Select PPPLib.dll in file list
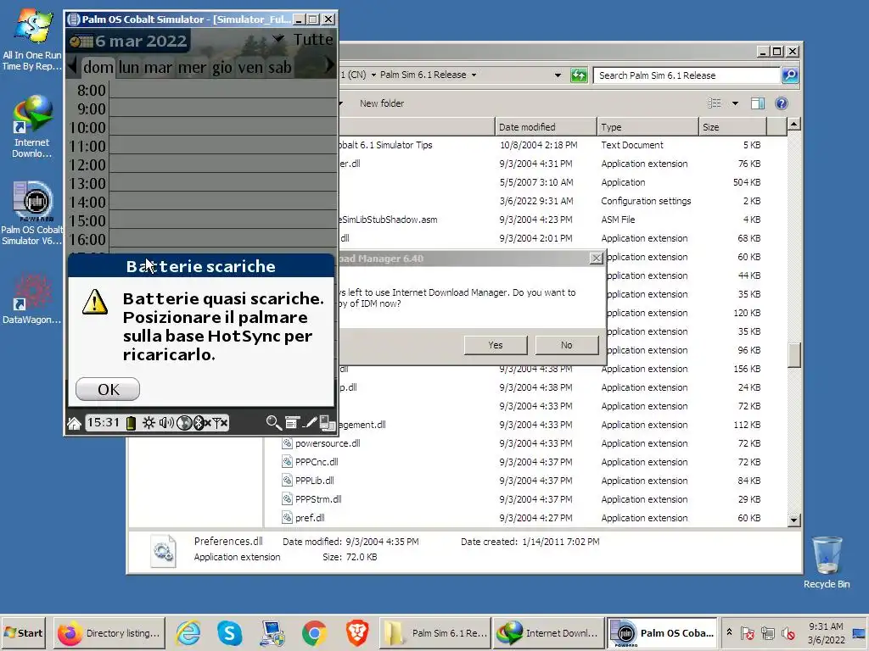This screenshot has width=869, height=651. coord(314,481)
